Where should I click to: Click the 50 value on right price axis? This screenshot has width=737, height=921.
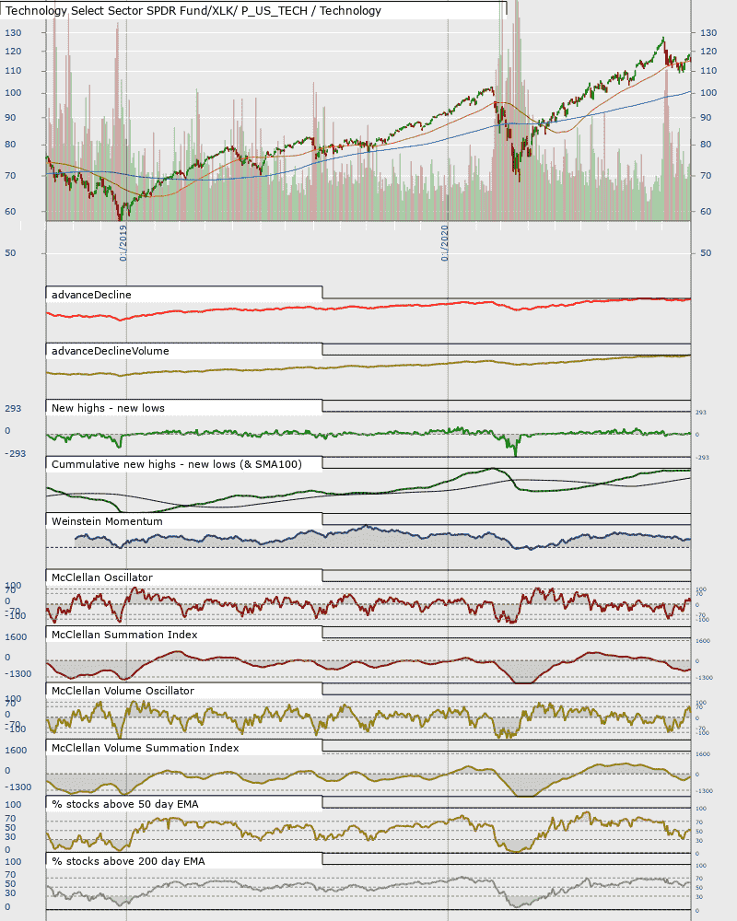click(706, 253)
